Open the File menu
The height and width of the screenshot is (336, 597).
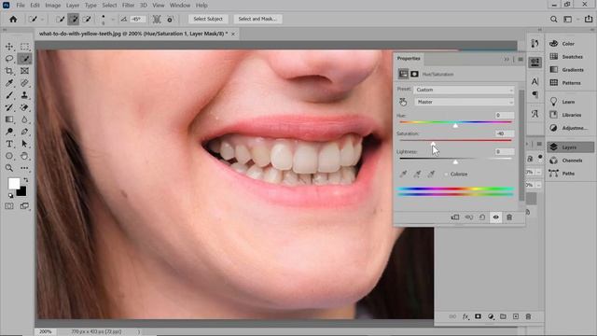21,6
